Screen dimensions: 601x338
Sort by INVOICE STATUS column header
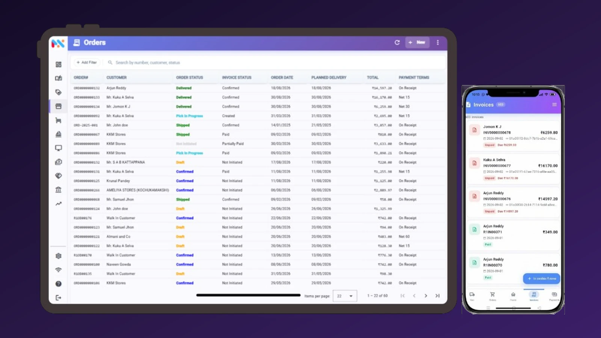[237, 77]
